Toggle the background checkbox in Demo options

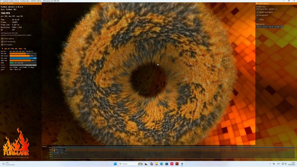coord(257,15)
